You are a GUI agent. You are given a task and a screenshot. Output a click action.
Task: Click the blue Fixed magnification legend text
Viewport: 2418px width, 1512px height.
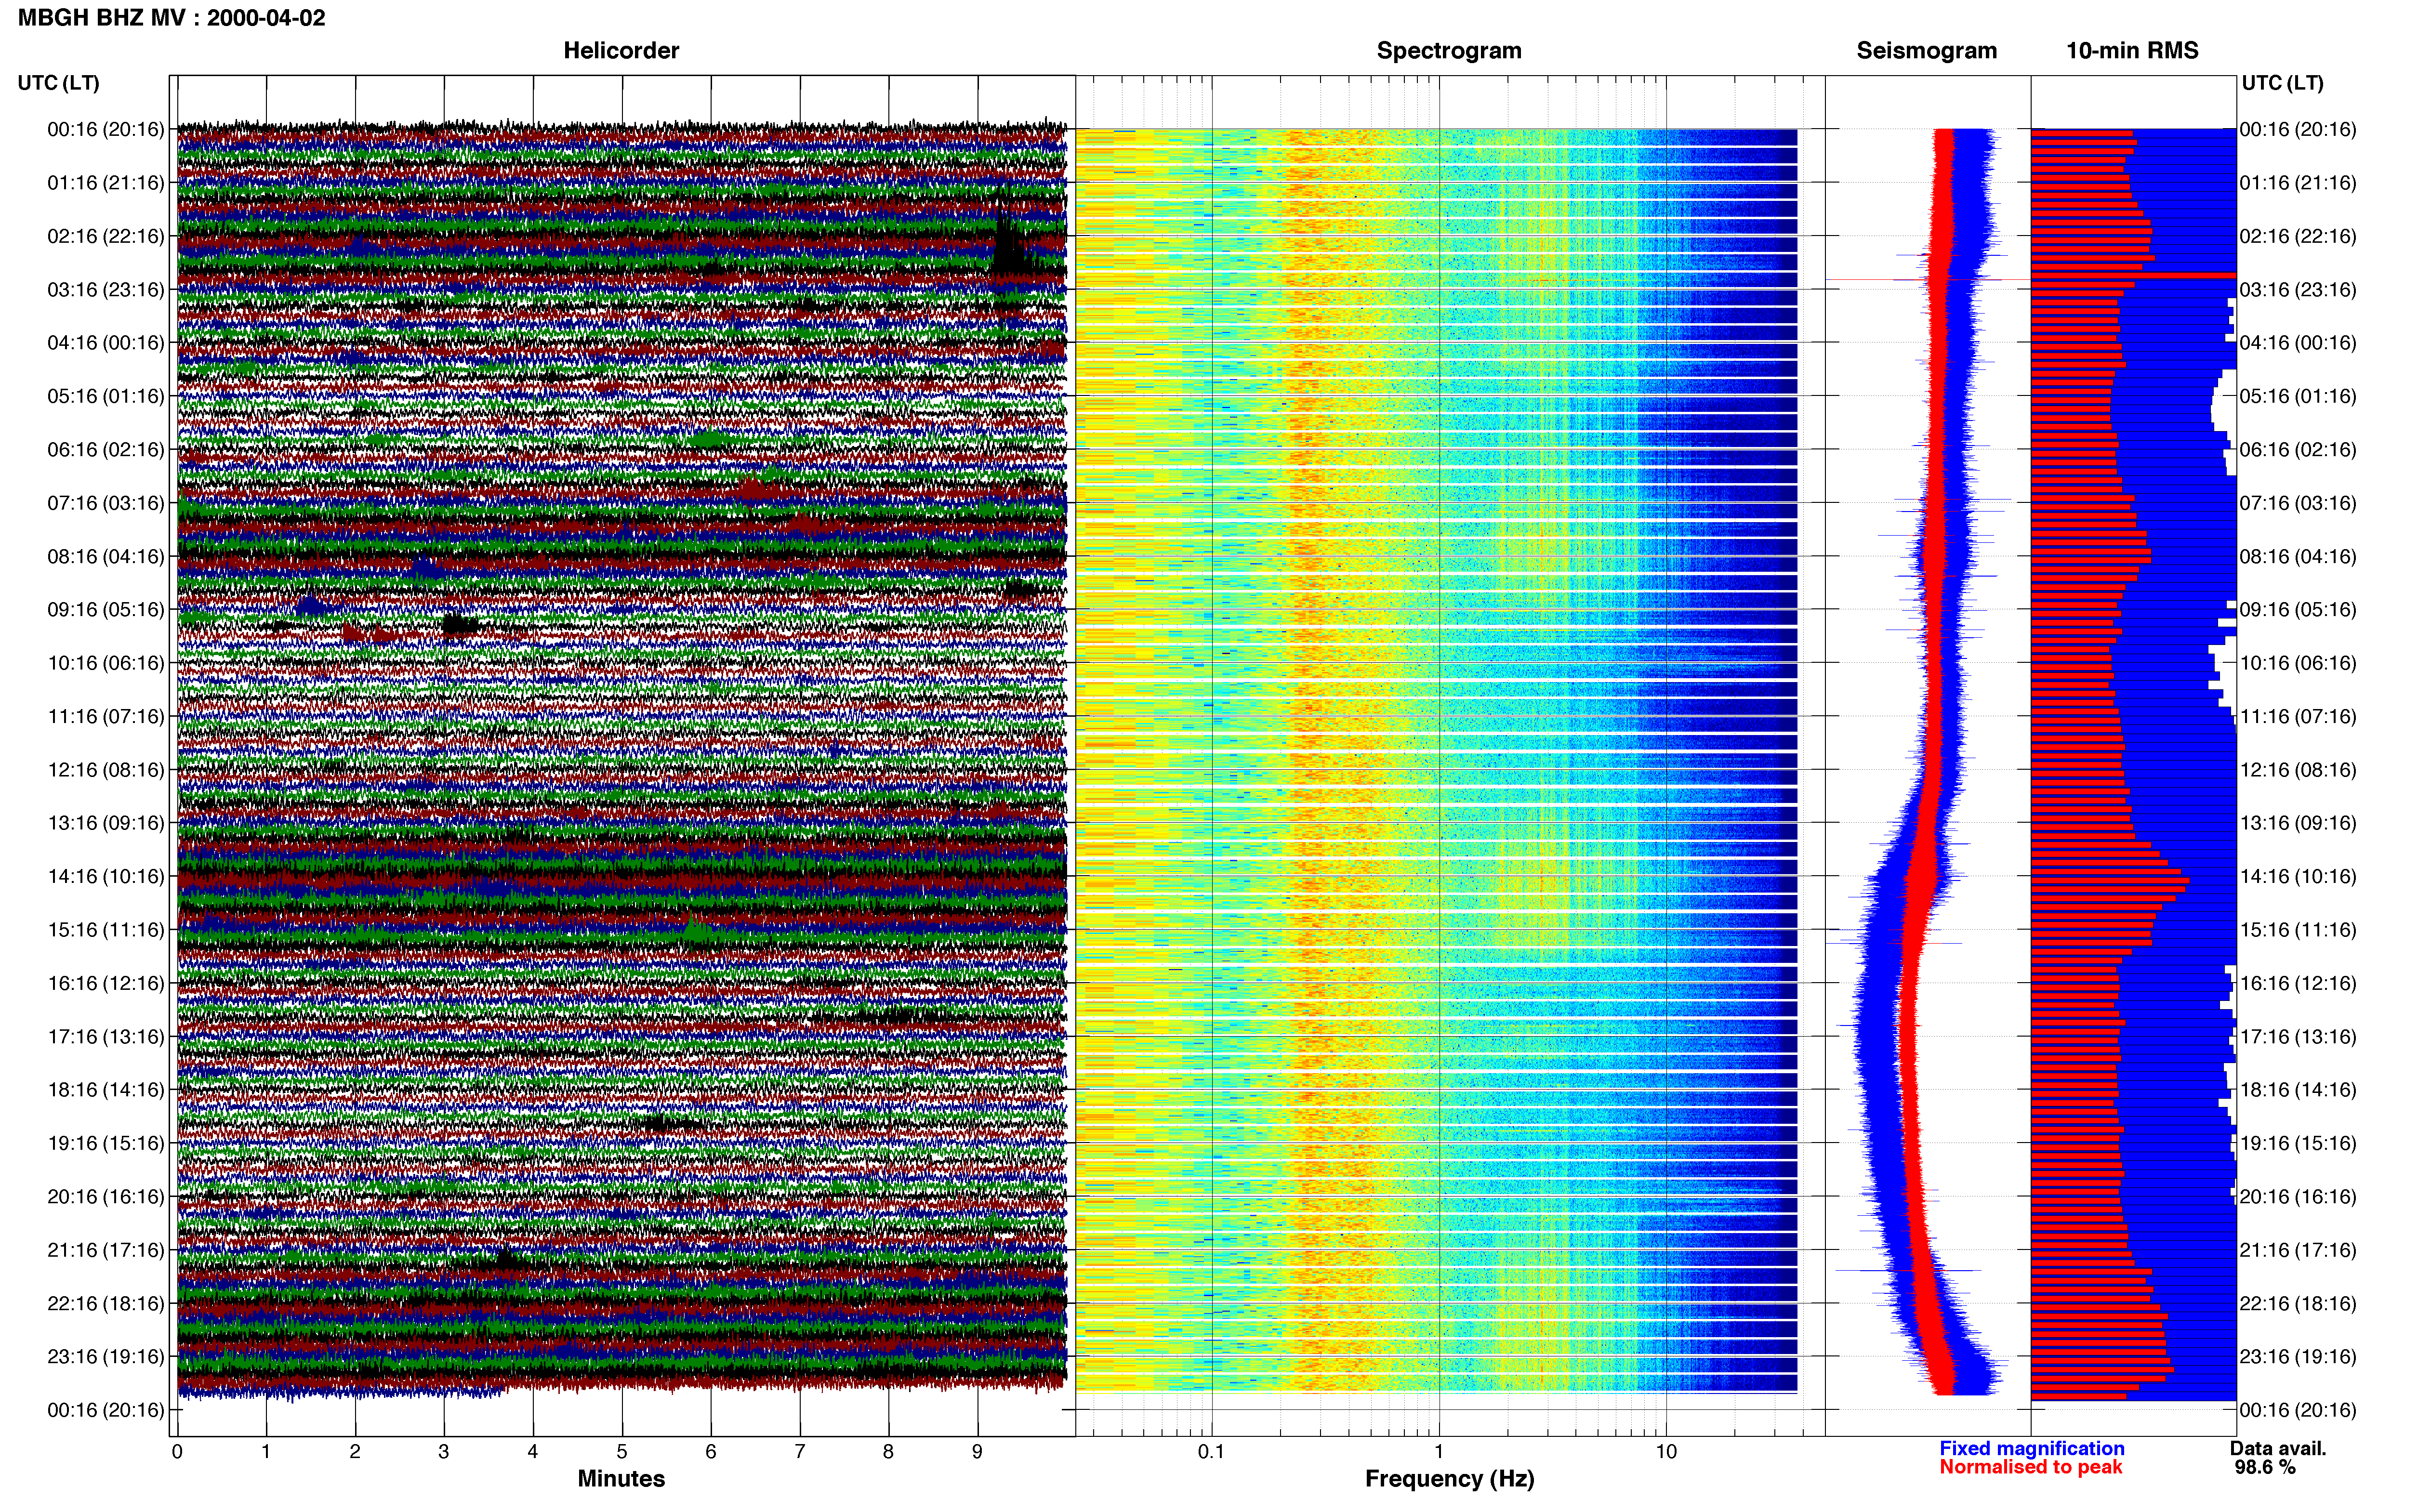coord(2032,1448)
